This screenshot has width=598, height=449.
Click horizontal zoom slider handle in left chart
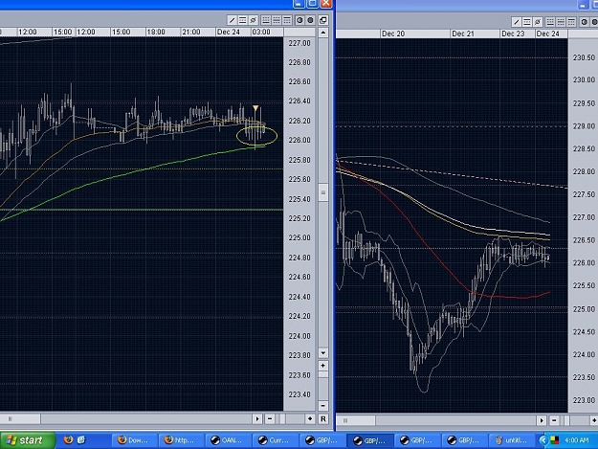282,419
